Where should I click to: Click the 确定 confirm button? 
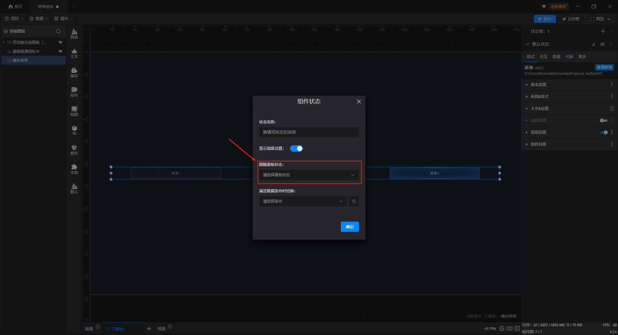pos(350,227)
